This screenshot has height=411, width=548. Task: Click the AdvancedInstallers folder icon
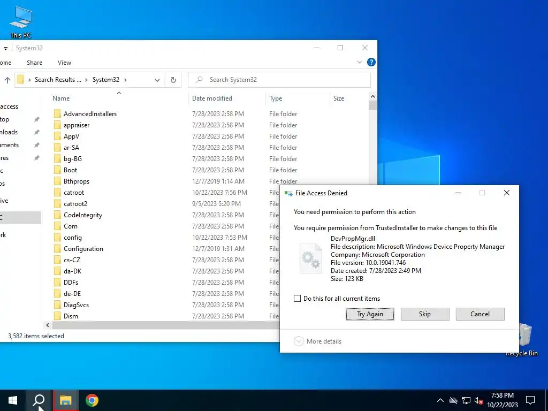(x=58, y=114)
